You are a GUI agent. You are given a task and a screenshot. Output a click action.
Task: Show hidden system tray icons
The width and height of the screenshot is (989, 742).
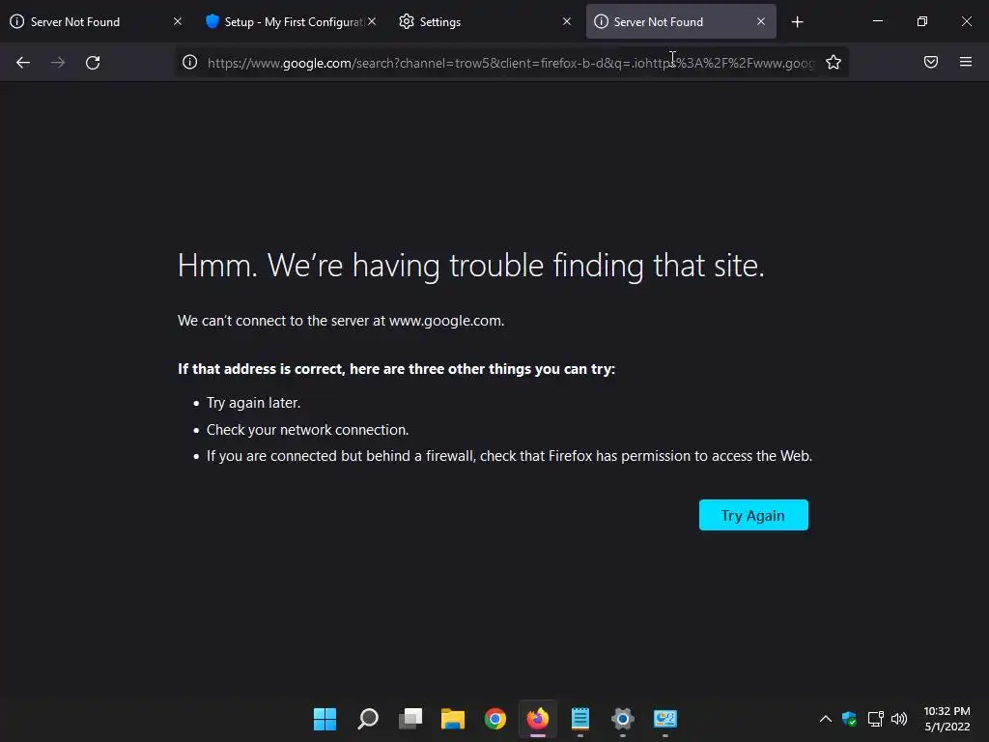(825, 719)
